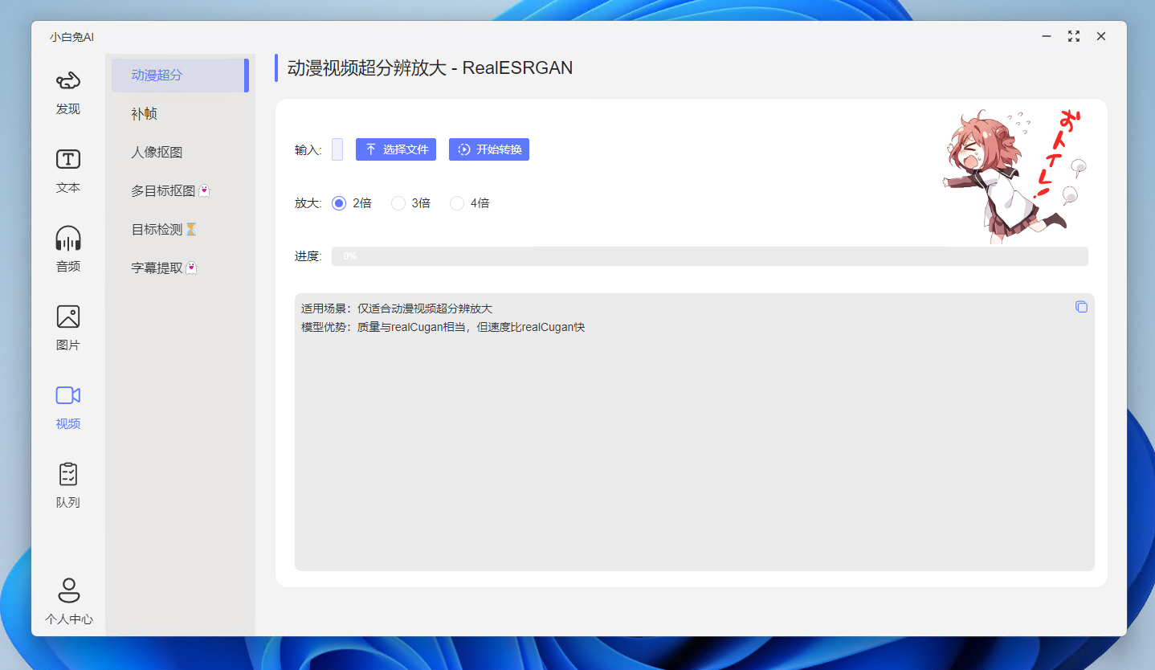The image size is (1155, 670).
Task: Open the 发现 discover panel
Action: (67, 91)
